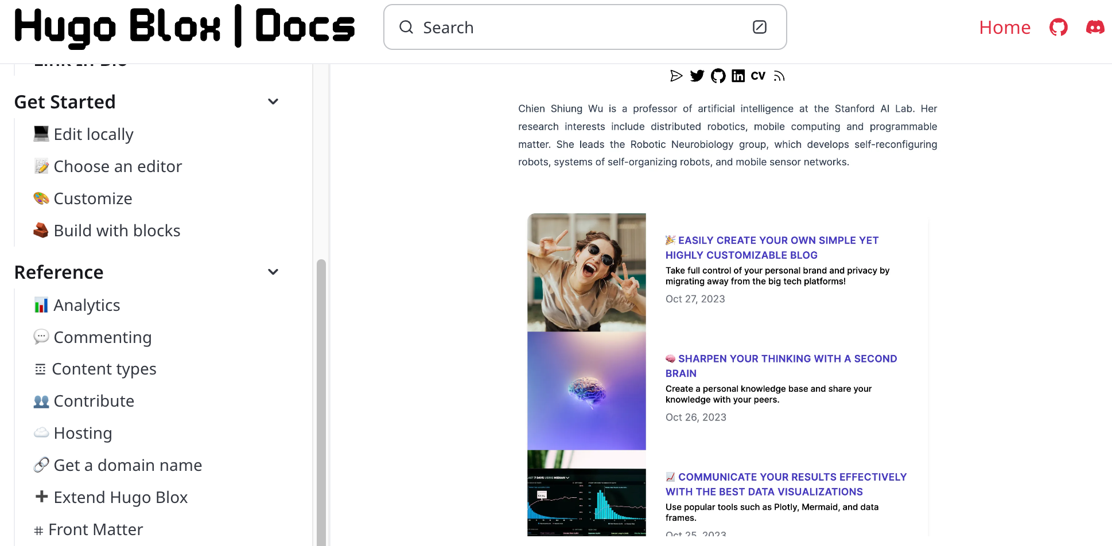Click the speech bubble icon beside Commenting
The width and height of the screenshot is (1112, 546).
click(41, 337)
